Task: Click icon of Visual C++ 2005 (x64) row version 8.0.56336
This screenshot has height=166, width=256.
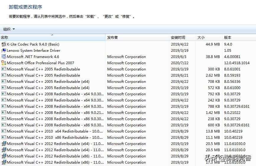Action: pos(4,81)
